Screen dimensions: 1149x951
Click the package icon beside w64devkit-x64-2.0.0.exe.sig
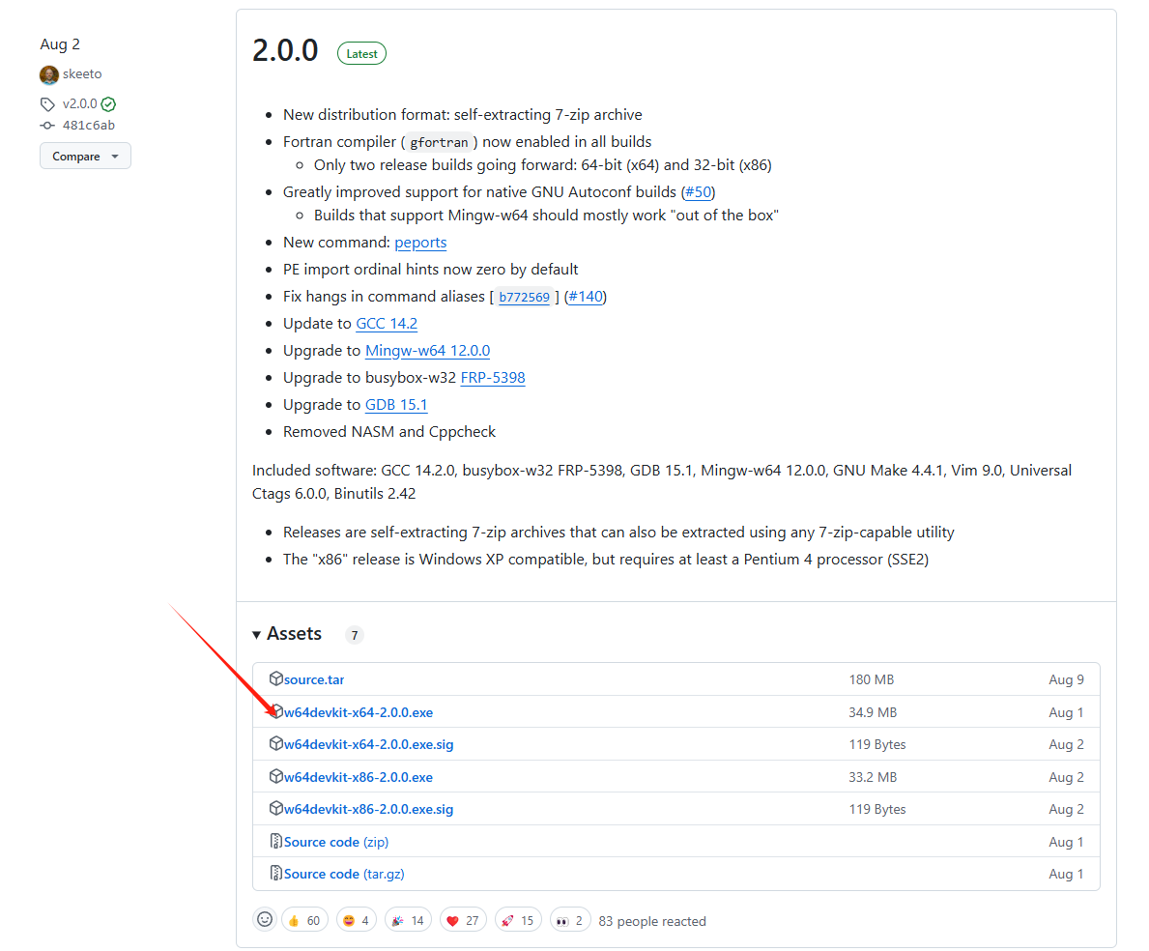pos(276,743)
